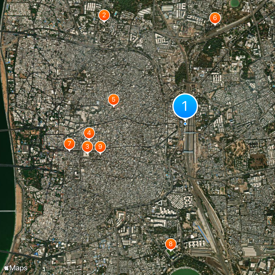
Task: Click orange map pin number 2
Action: [104, 15]
